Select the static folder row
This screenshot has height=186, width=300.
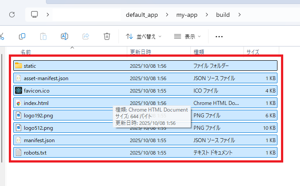tap(145, 66)
